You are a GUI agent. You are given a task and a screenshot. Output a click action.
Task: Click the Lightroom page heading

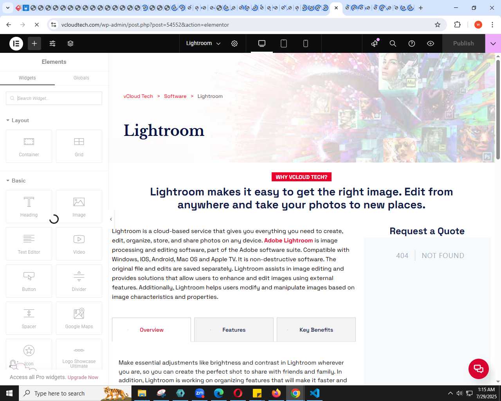pos(164,131)
